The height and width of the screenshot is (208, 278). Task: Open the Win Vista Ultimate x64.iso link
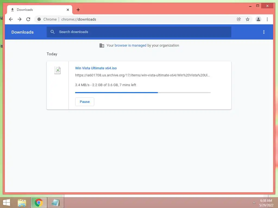click(x=96, y=68)
